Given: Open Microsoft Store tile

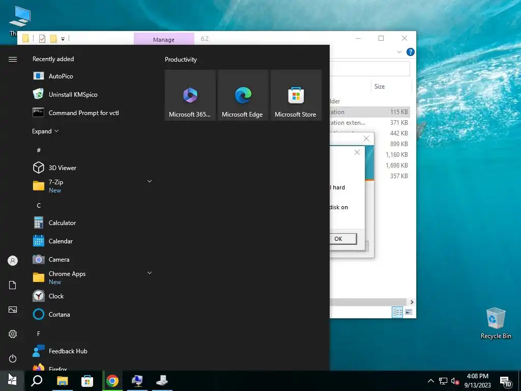Looking at the screenshot, I should click(296, 95).
